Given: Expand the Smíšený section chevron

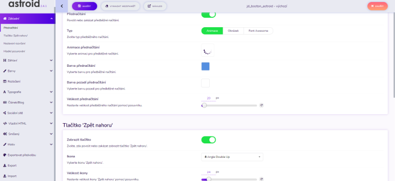Looking at the screenshot, I should (51, 134).
